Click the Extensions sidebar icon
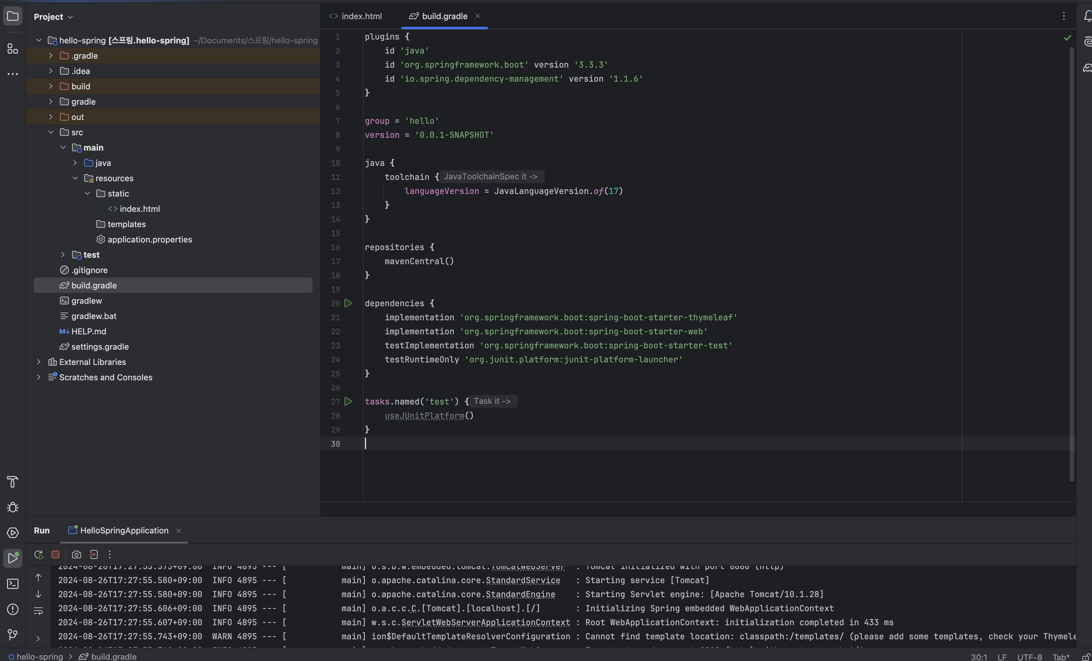This screenshot has height=661, width=1092. tap(11, 49)
